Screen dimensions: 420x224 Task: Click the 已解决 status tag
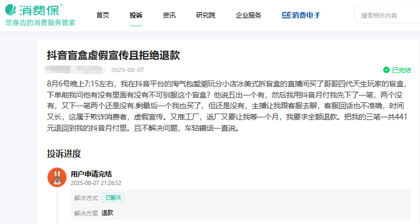pyautogui.click(x=113, y=198)
